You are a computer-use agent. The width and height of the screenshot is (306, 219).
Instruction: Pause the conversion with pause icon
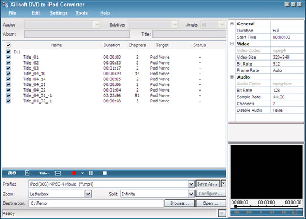click(x=91, y=173)
